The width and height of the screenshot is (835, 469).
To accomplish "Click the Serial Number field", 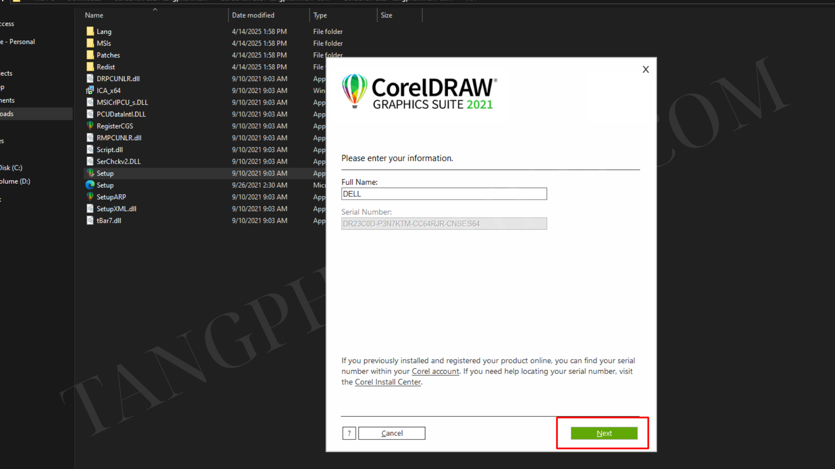I will click(444, 224).
